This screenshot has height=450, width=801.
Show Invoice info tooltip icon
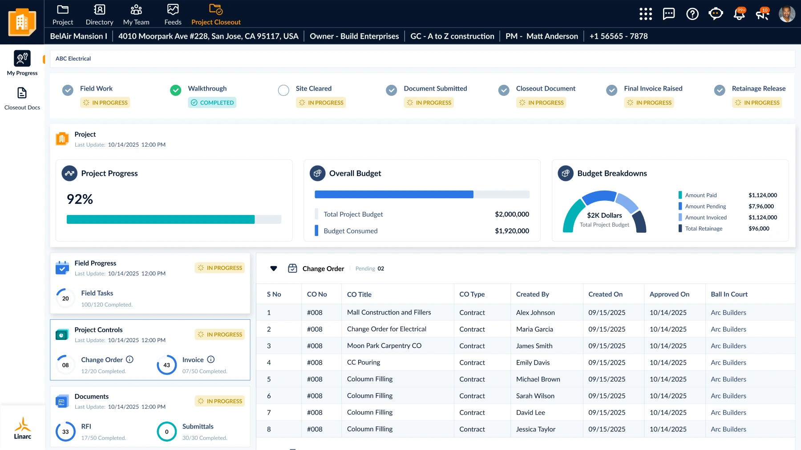point(211,359)
